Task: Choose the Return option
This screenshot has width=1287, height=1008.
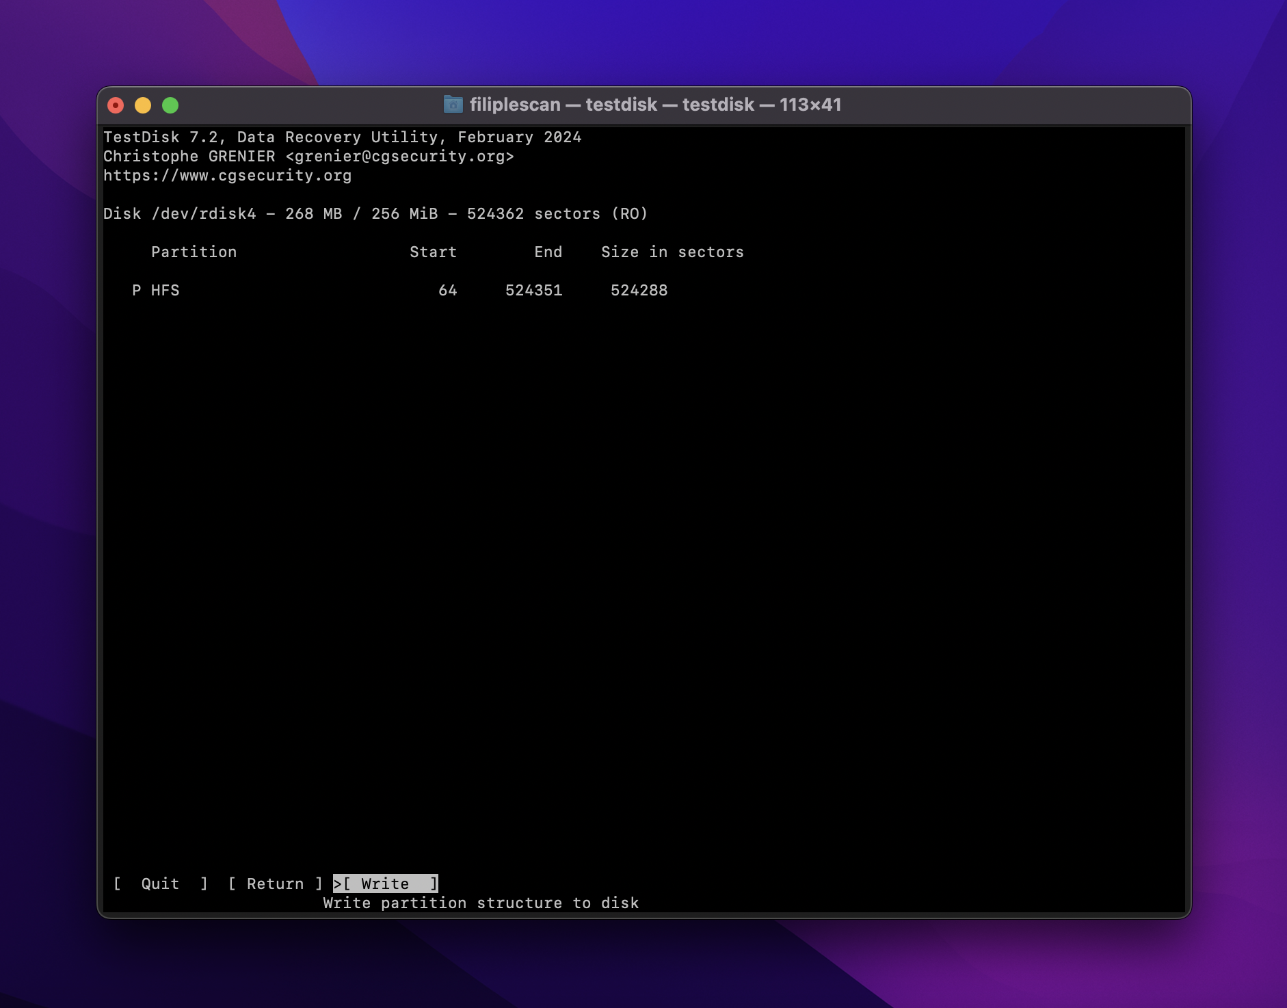Action: [275, 884]
